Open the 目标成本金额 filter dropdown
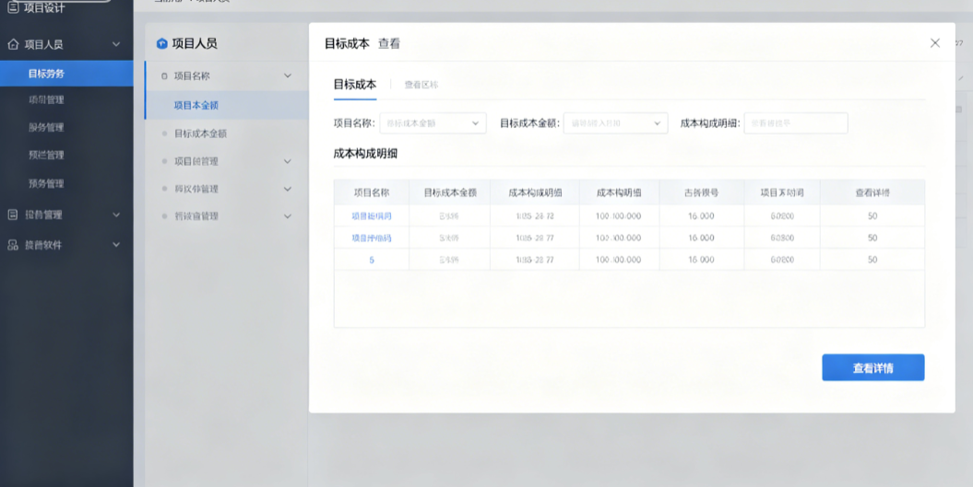The image size is (973, 487). tap(615, 123)
